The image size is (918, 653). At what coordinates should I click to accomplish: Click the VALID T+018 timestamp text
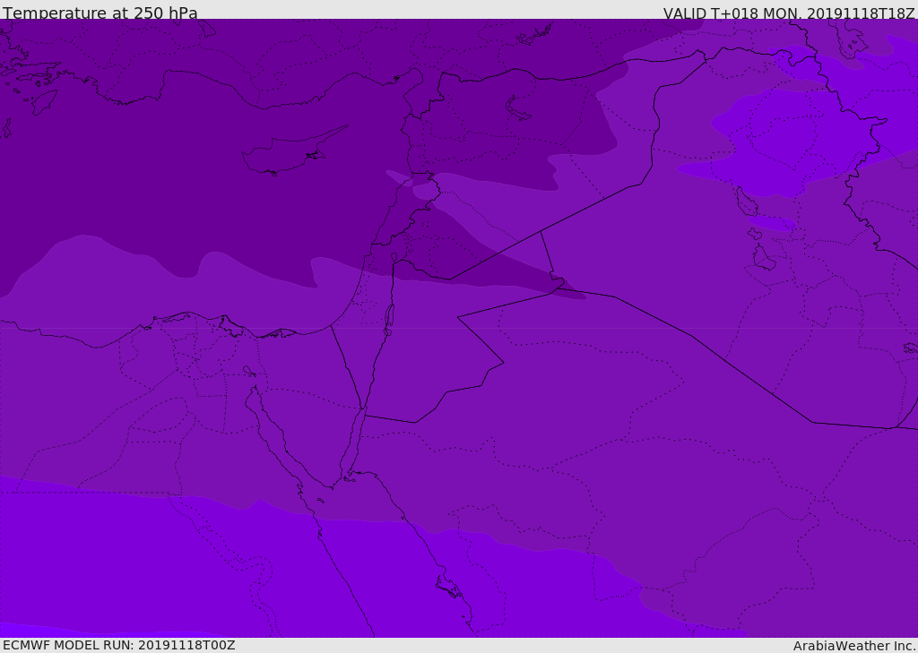click(x=788, y=13)
